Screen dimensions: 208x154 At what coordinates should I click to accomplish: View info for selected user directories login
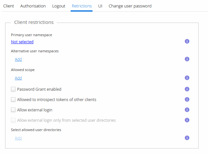187,120
